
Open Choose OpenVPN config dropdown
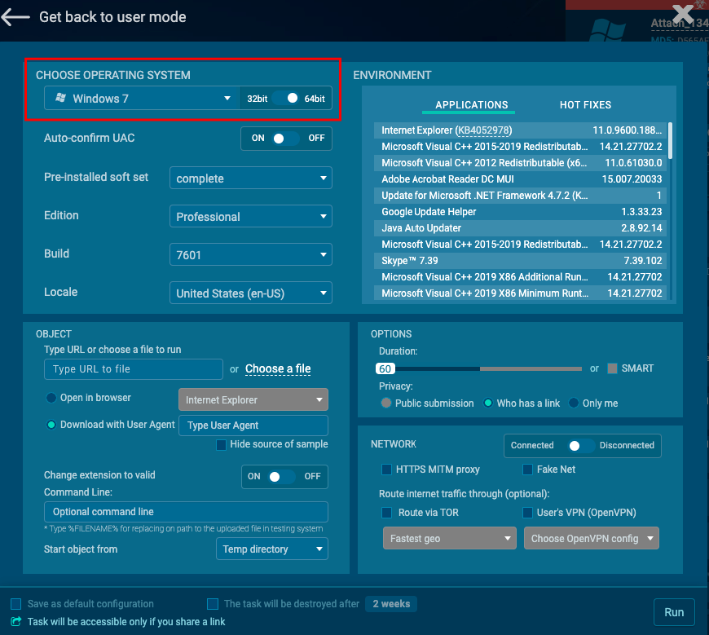[592, 538]
